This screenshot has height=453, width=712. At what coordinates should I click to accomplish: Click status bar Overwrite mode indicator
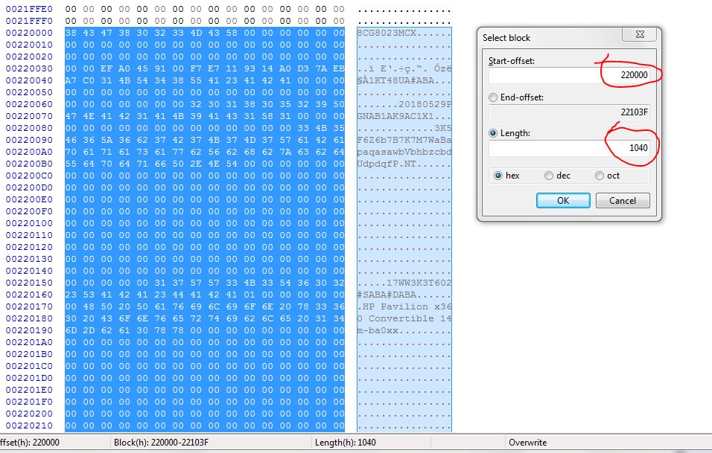pos(527,443)
